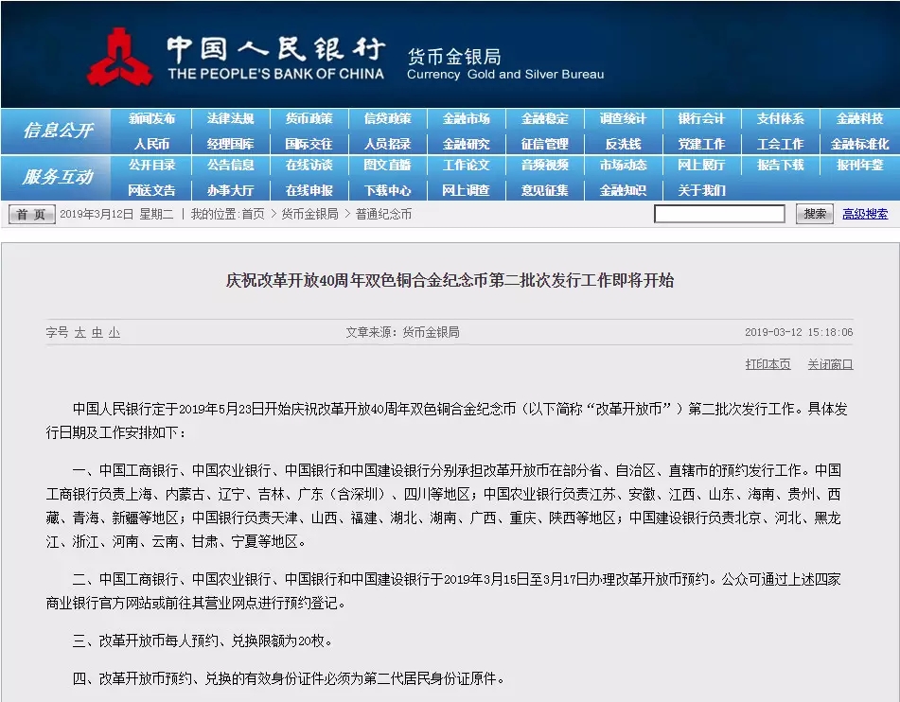Select 在线访谈 in the service menu

point(309,166)
